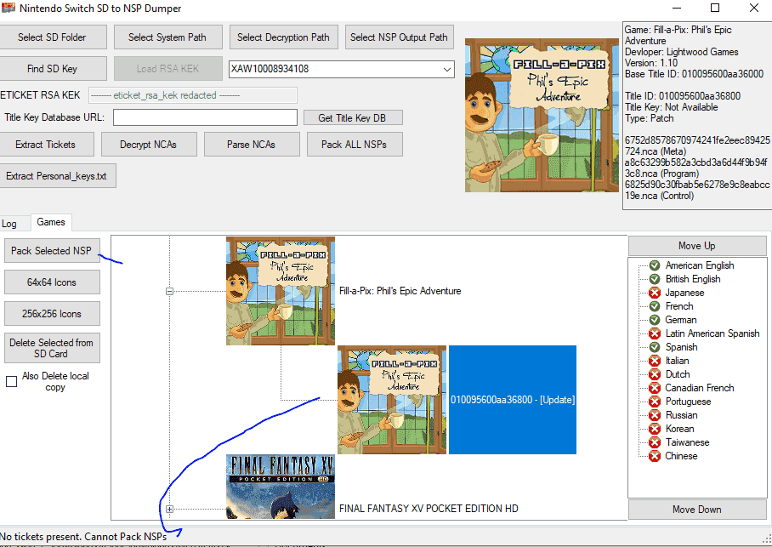Select the '010095600aa36800 - [Update]' tree item
Viewport: 772px width, 547px height.
513,400
